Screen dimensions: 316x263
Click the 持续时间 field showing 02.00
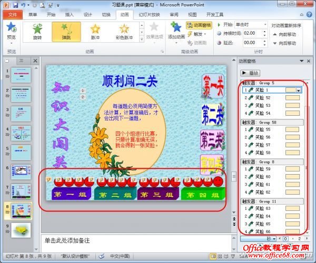point(253,34)
